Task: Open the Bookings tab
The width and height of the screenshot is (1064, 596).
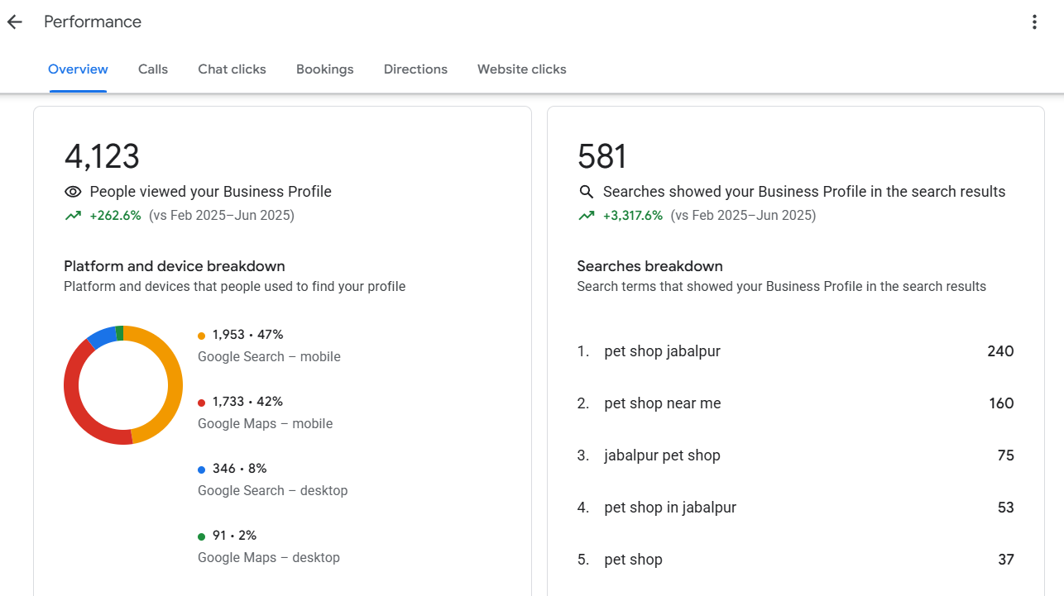Action: (x=324, y=69)
